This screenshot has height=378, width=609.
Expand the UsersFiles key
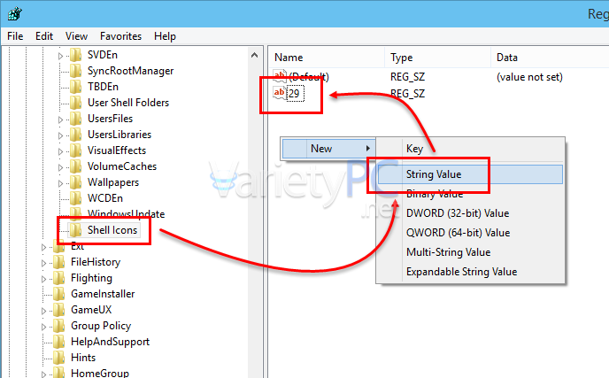click(60, 120)
